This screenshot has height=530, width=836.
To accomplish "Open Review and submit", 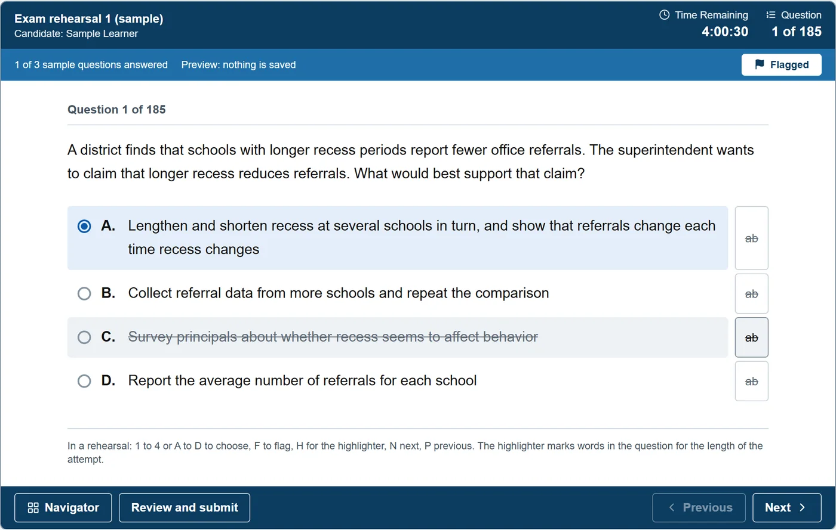I will tap(185, 507).
